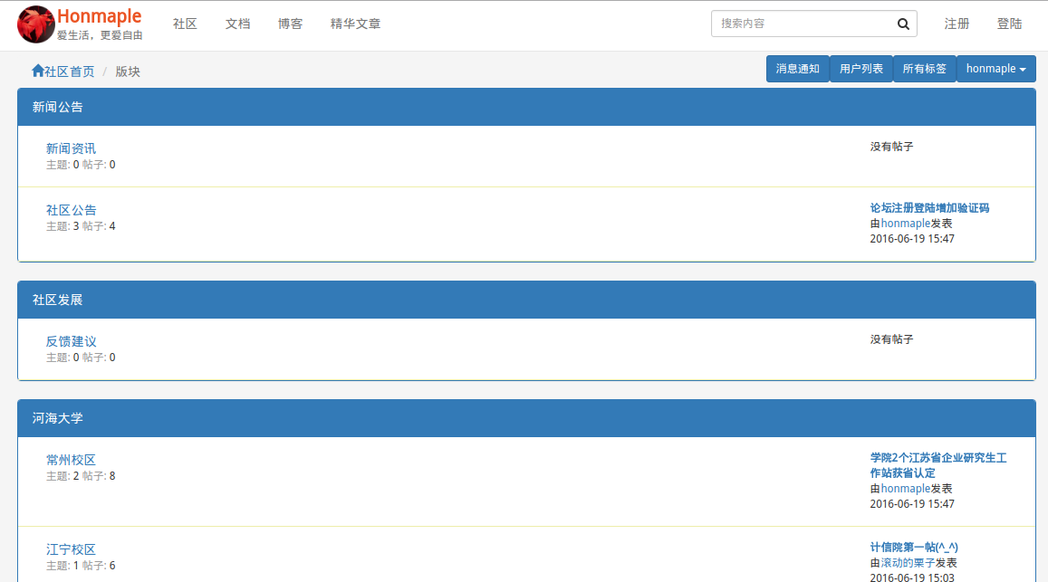Click the 登陆 login link

click(1009, 24)
